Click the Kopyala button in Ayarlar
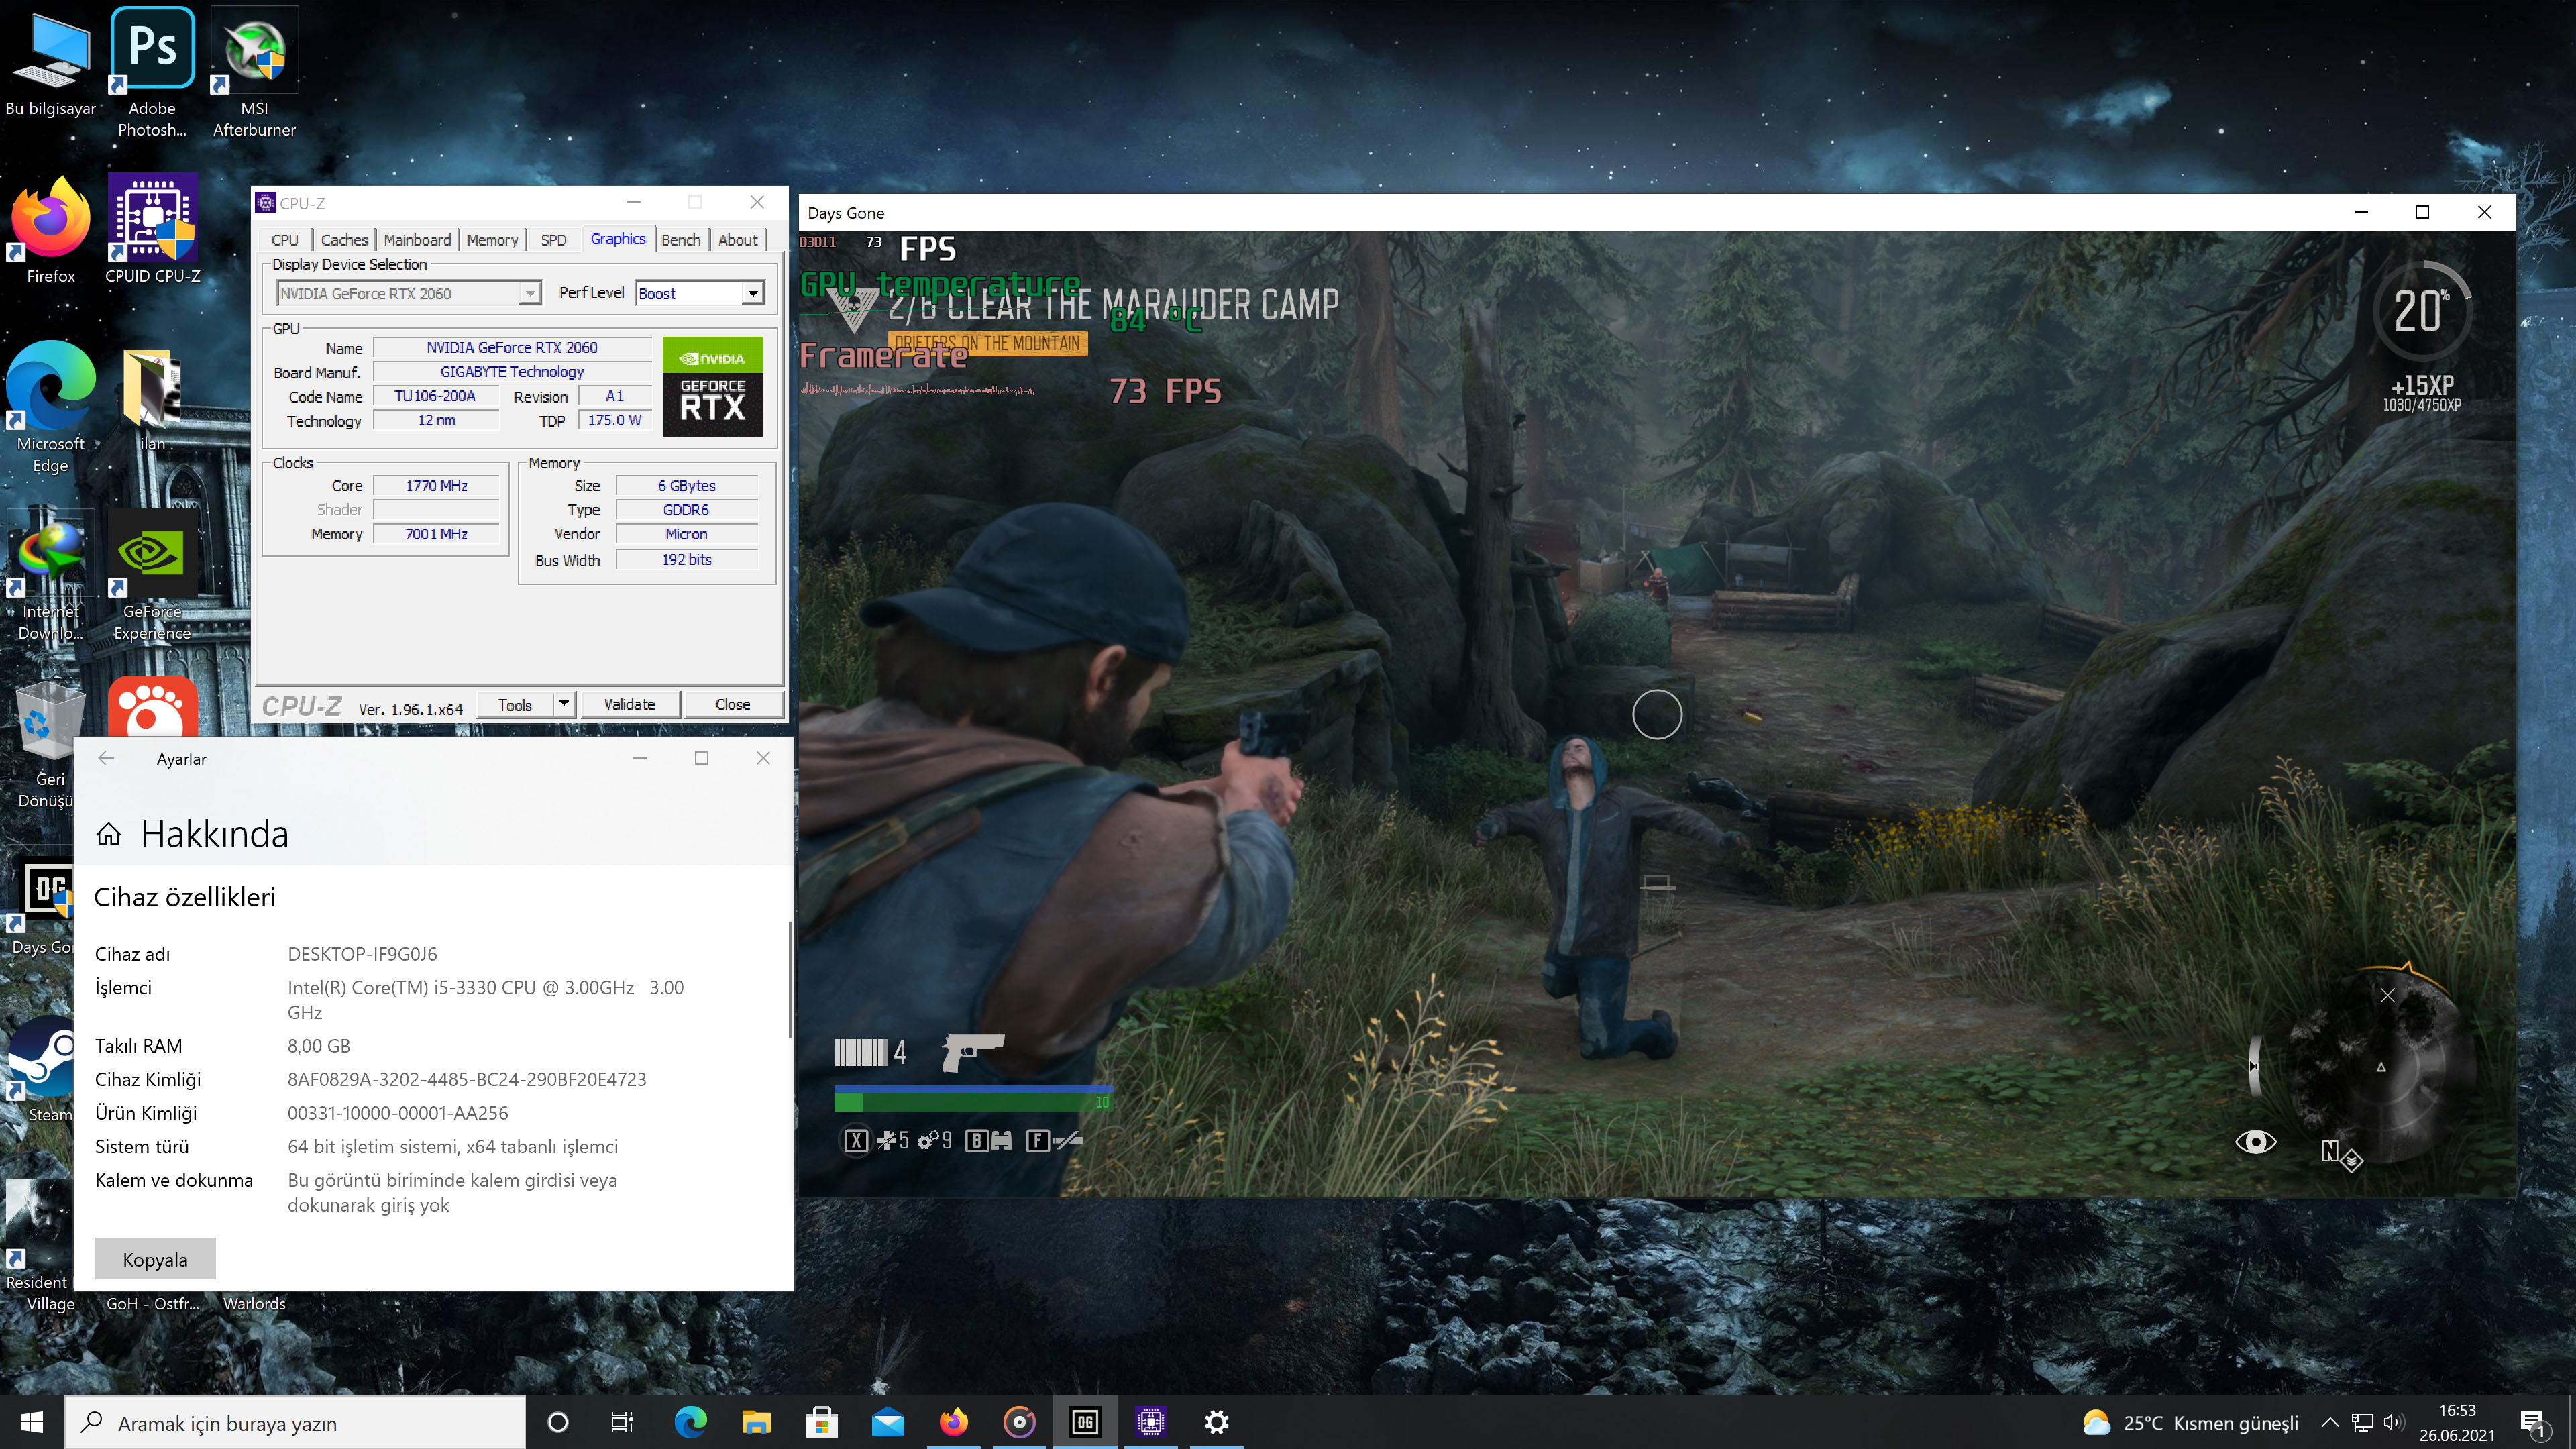The image size is (2576, 1449). [x=155, y=1260]
